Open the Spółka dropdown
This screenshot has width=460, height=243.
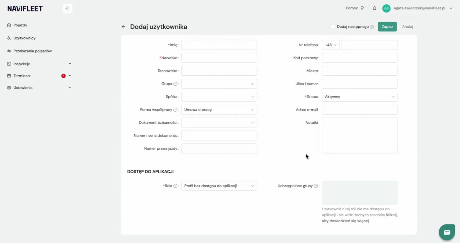pyautogui.click(x=219, y=97)
